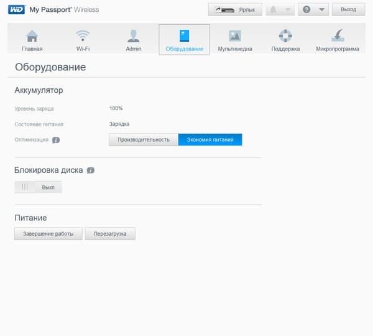Click the Уровень заряда label
Viewport: 373px width, 336px height.
tap(34, 109)
